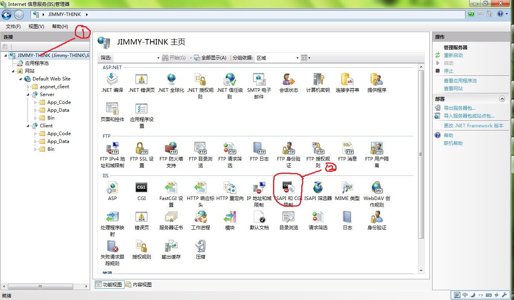Select 应用程序池 in the connections tree
Image resolution: width=514 pixels, height=300 pixels.
pyautogui.click(x=37, y=63)
